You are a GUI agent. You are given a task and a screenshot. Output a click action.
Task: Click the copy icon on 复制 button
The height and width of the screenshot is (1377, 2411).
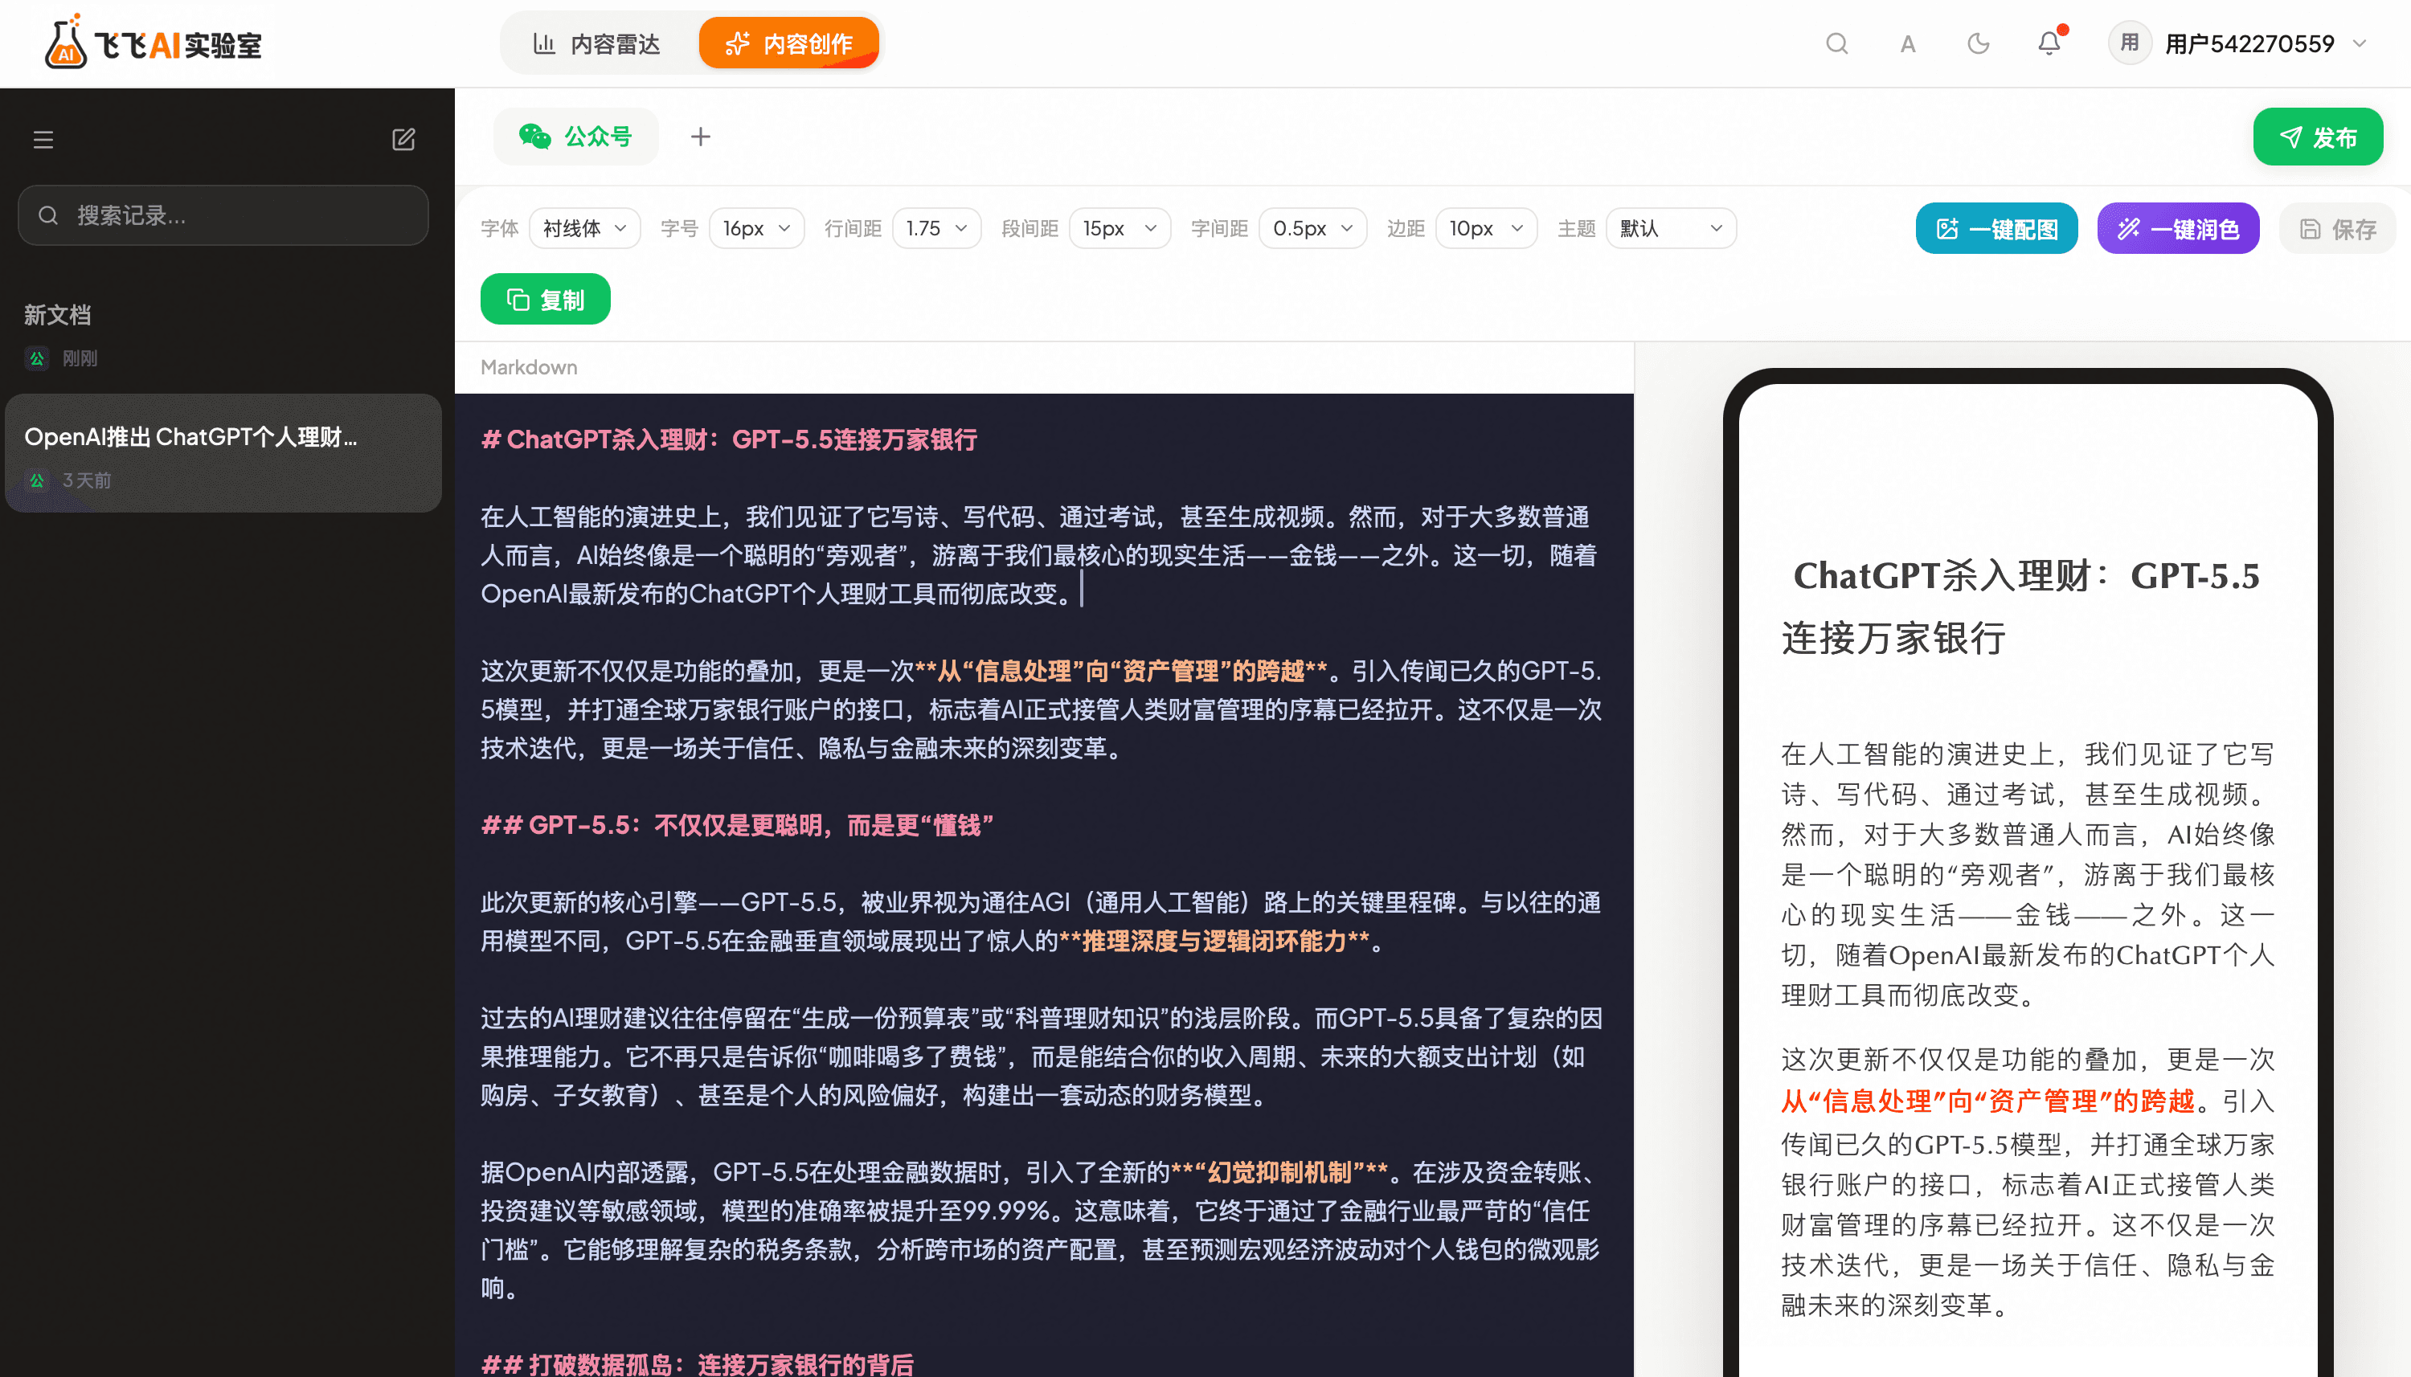tap(518, 300)
